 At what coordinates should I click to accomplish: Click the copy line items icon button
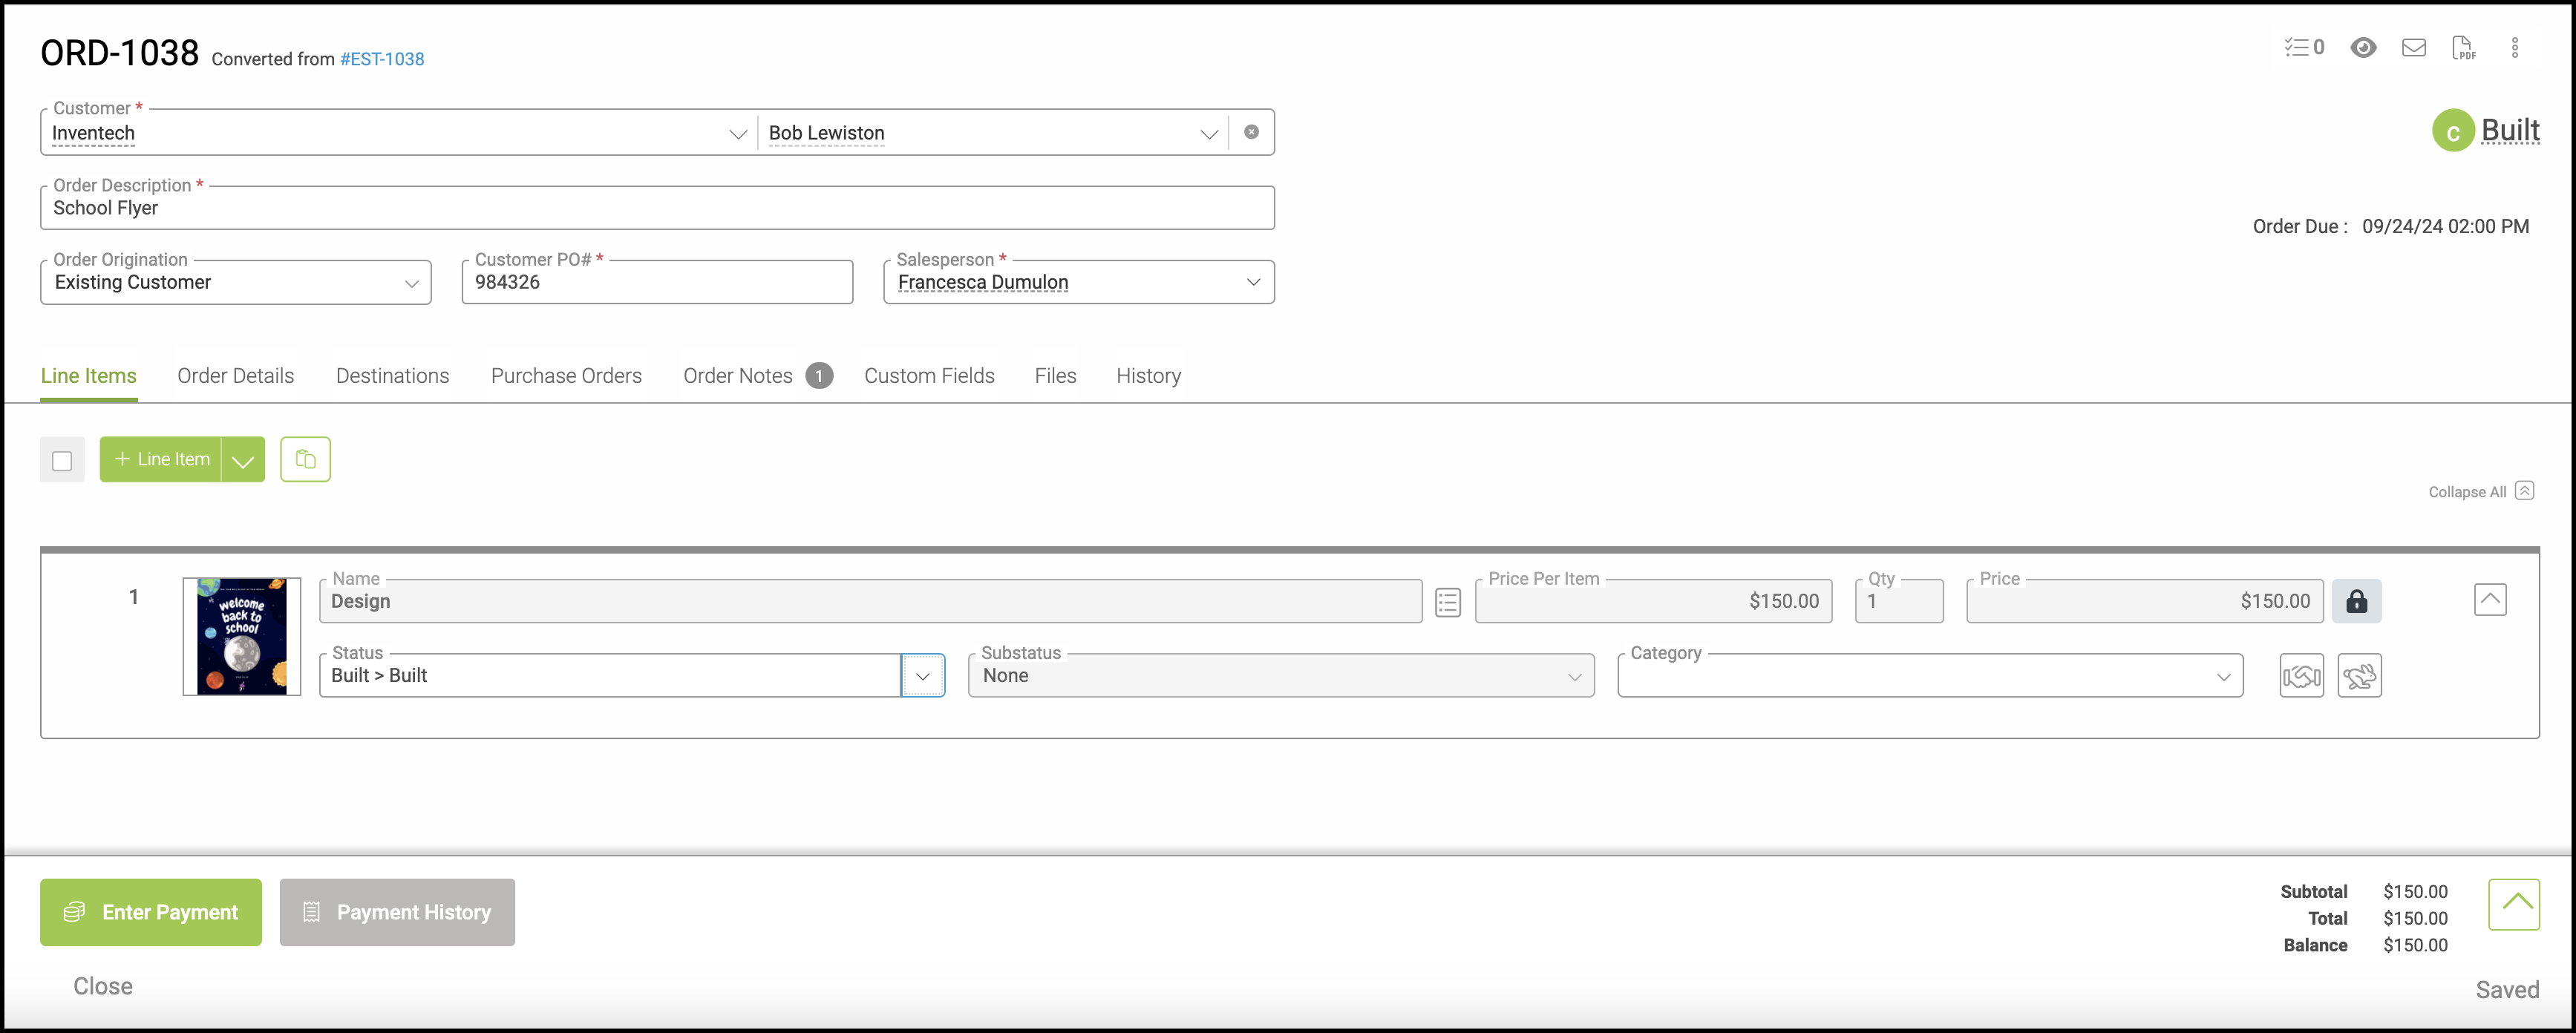305,459
